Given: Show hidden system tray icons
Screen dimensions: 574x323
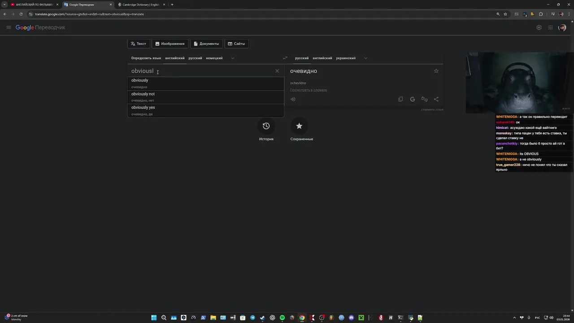Looking at the screenshot, I should coord(514,318).
